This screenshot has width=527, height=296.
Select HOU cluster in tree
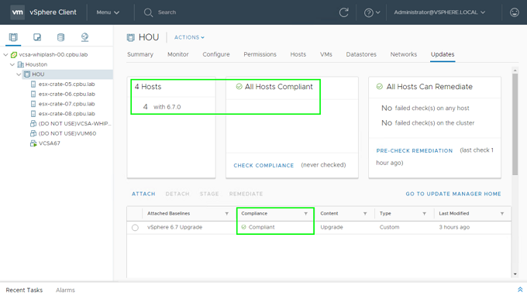tap(38, 74)
